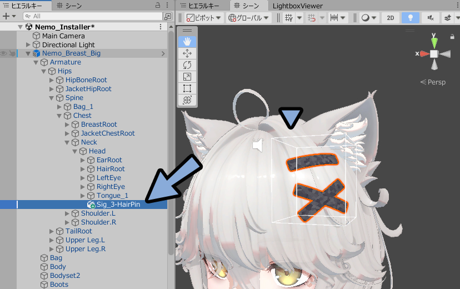Select the Scale tool

pyautogui.click(x=187, y=77)
